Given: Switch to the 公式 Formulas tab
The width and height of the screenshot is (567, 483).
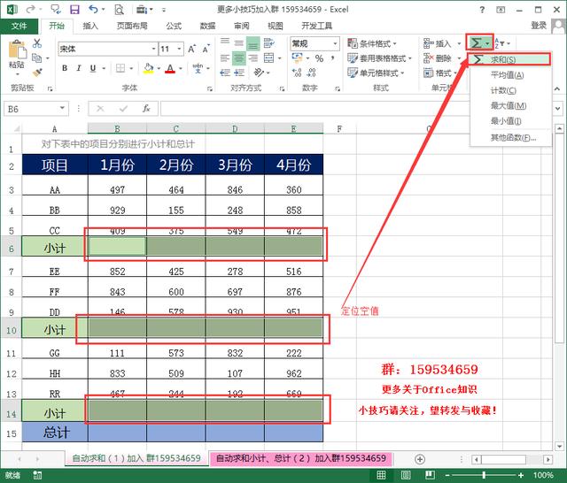Looking at the screenshot, I should tap(174, 26).
